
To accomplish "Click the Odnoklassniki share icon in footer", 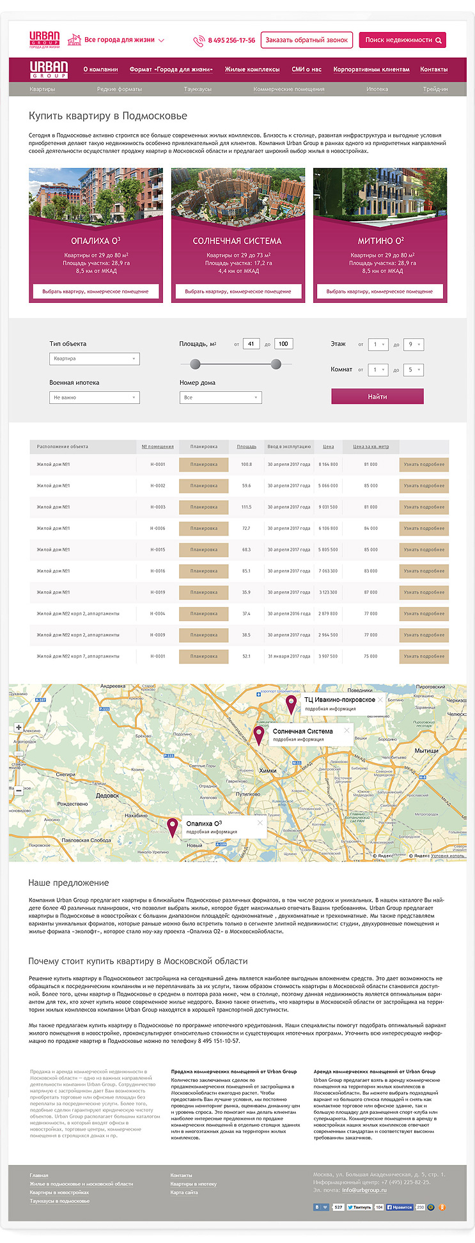I will [441, 1207].
